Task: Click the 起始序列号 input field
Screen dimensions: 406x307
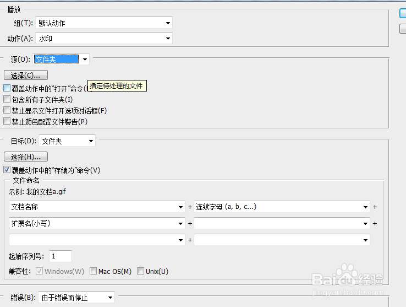Action: click(61, 256)
